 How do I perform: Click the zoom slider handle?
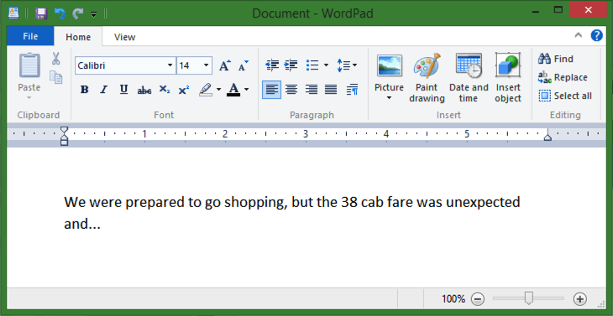[528, 298]
